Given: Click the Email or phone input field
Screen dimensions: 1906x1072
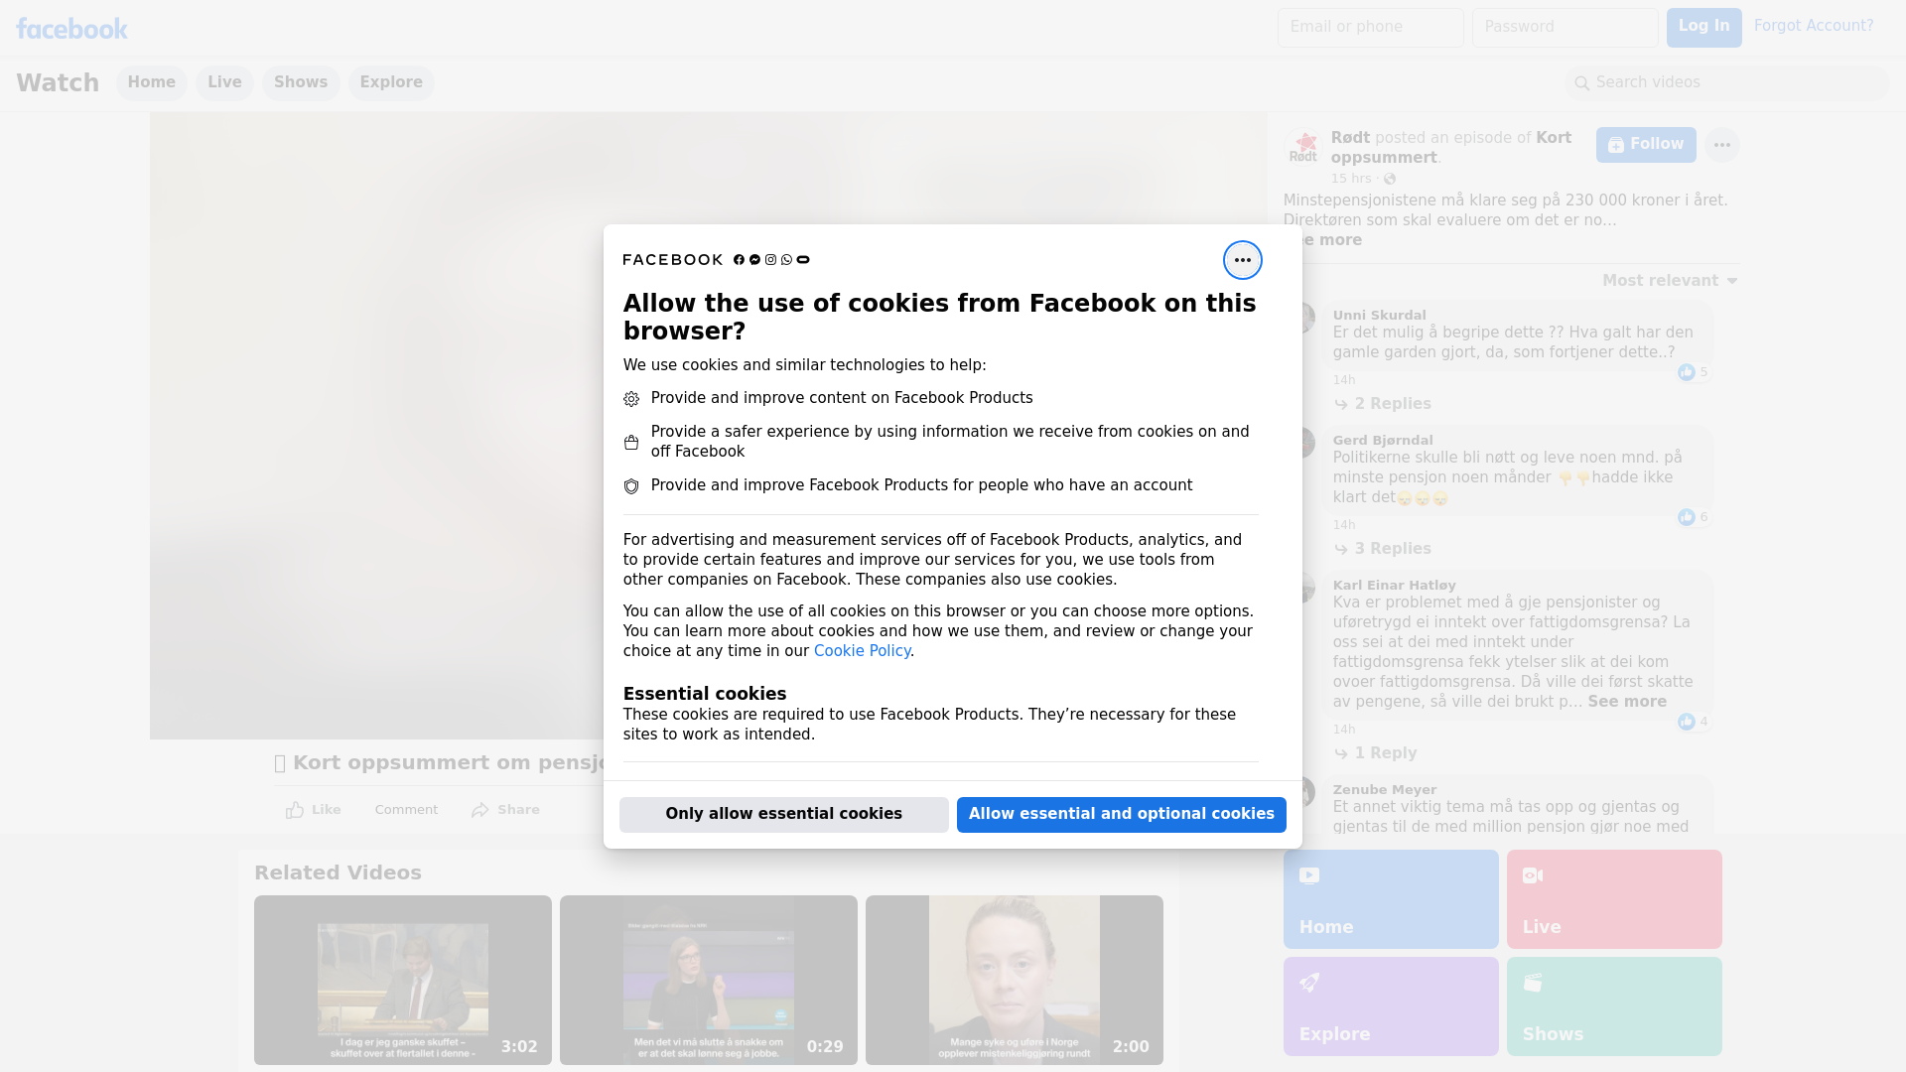Looking at the screenshot, I should tap(1370, 27).
